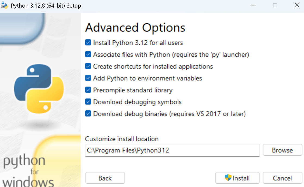Uncheck Install Python 3.12 for all users
304x187 pixels.
pyautogui.click(x=88, y=42)
